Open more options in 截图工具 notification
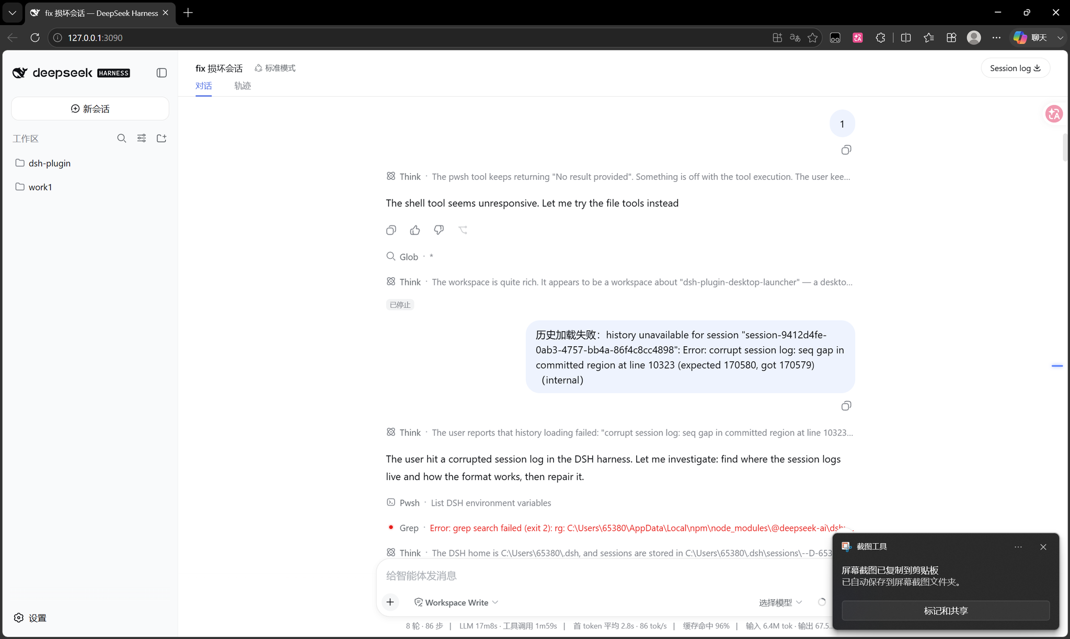This screenshot has width=1070, height=639. click(x=1018, y=547)
